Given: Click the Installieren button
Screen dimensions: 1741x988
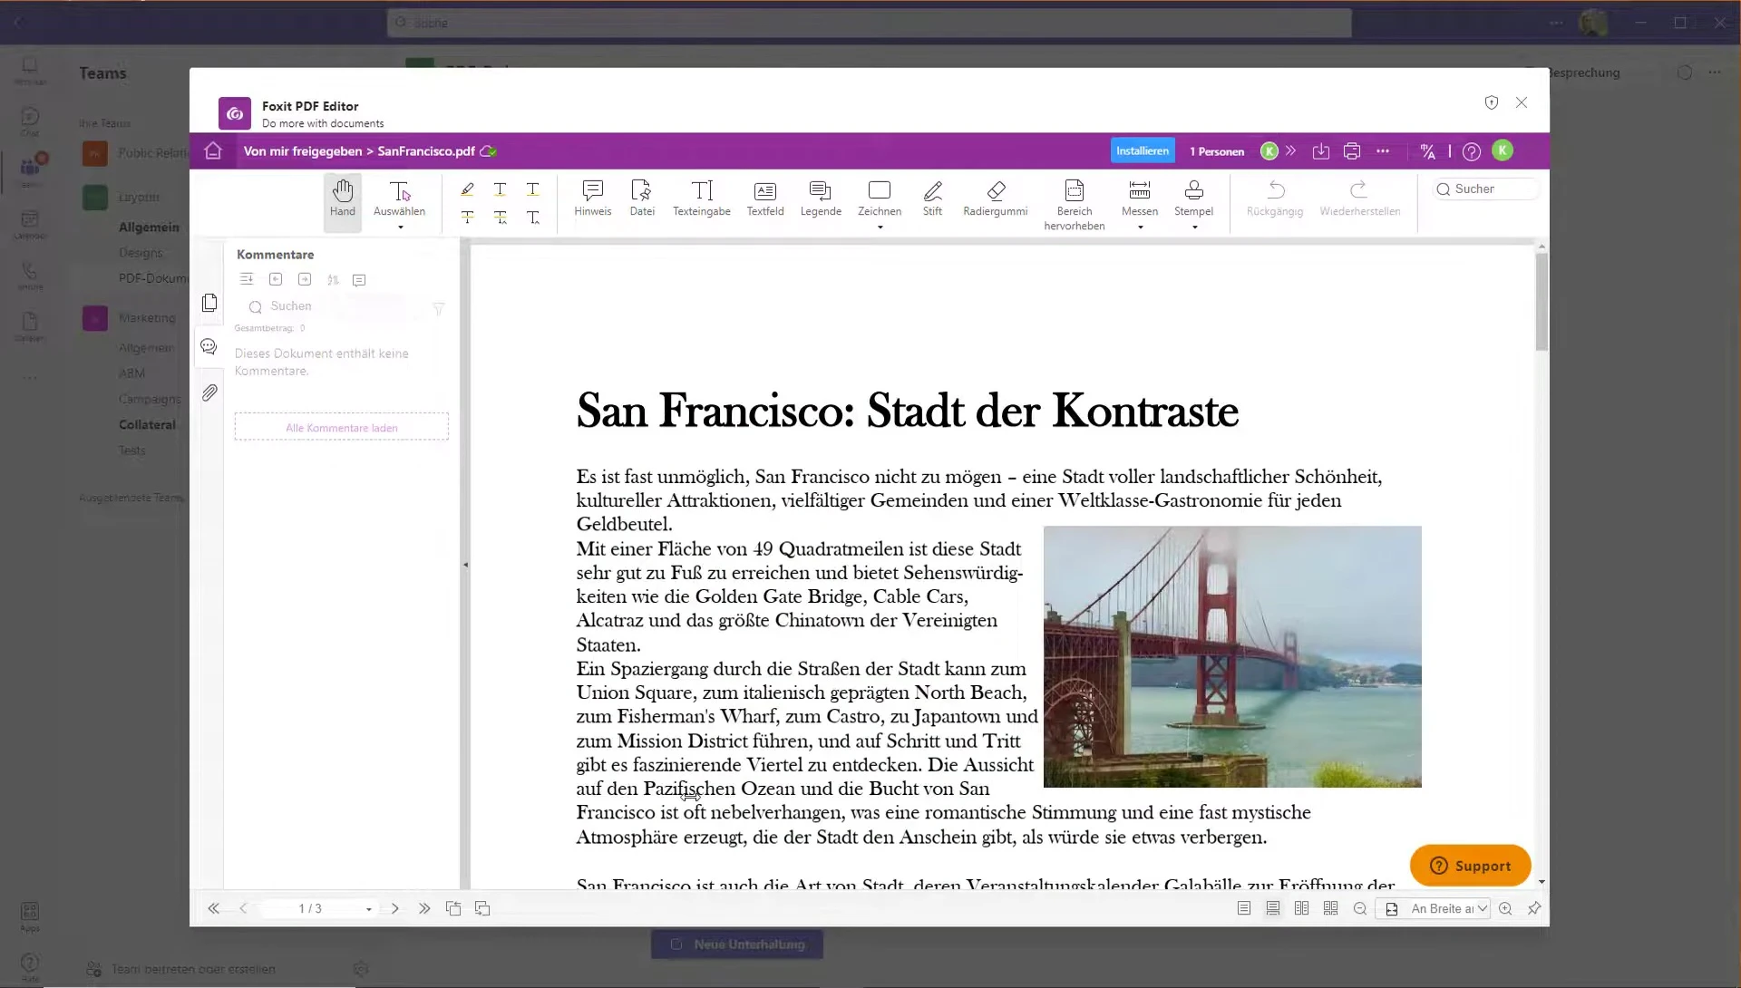Looking at the screenshot, I should [x=1143, y=150].
